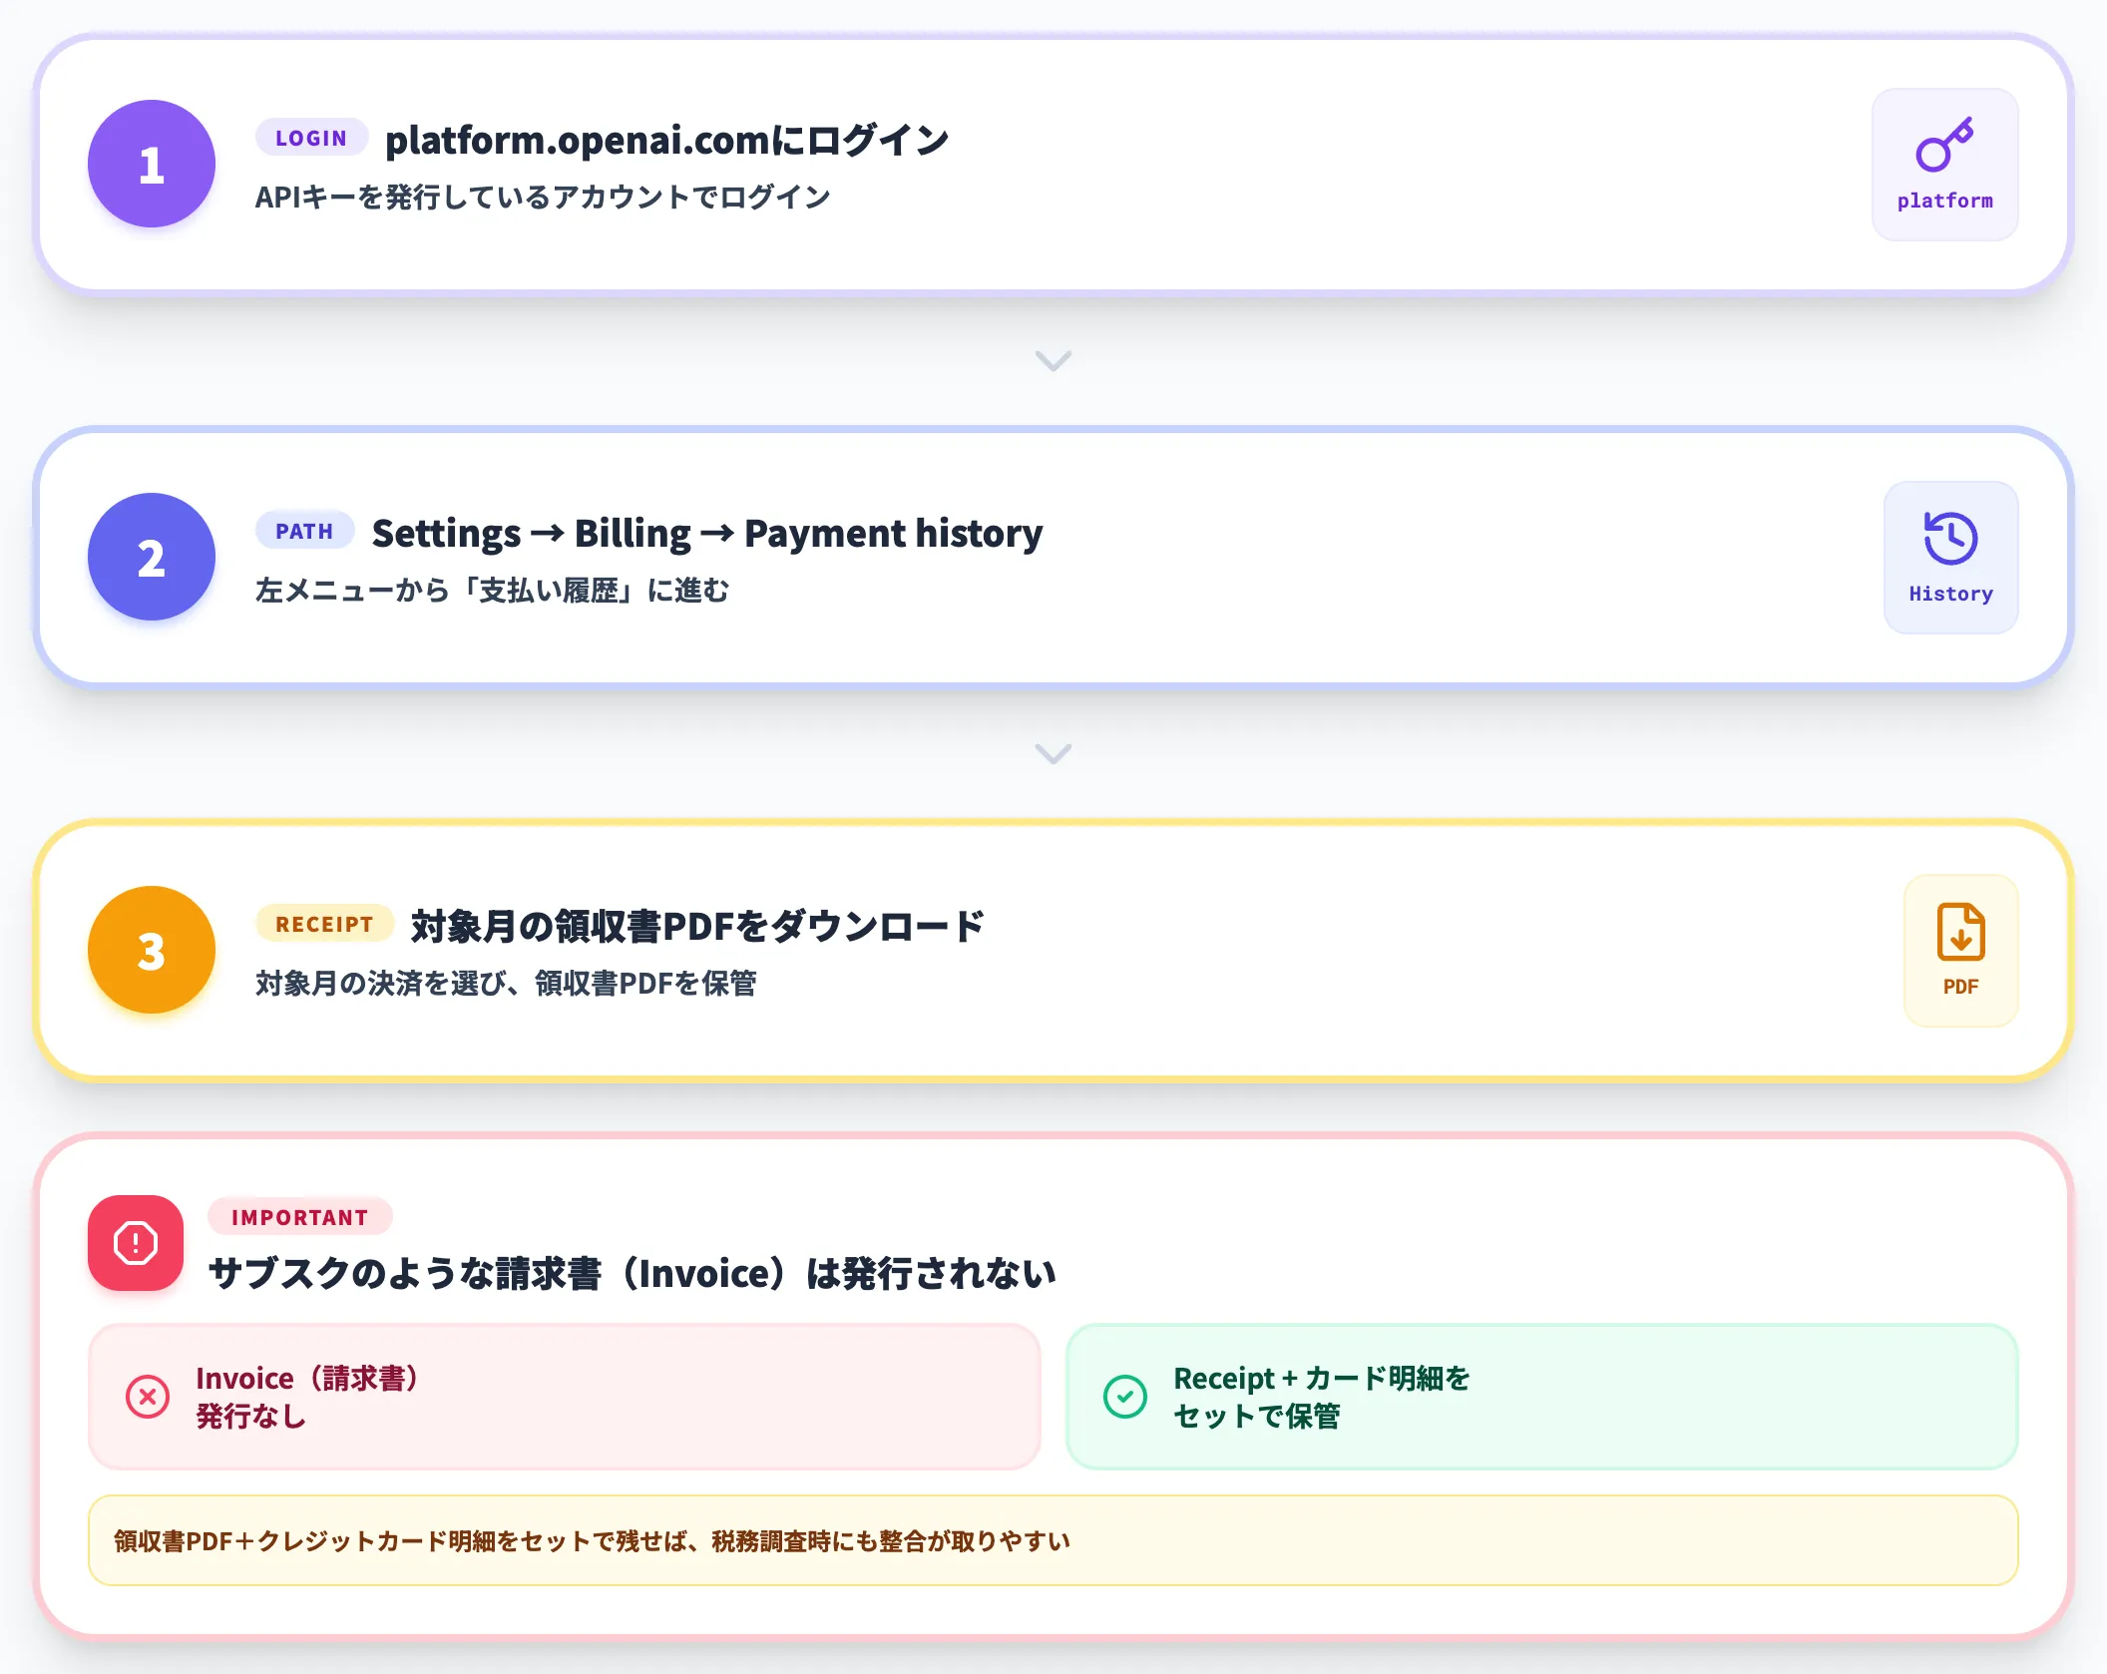The height and width of the screenshot is (1674, 2107).
Task: Click the 'History' label under clock icon
Action: [x=1950, y=594]
